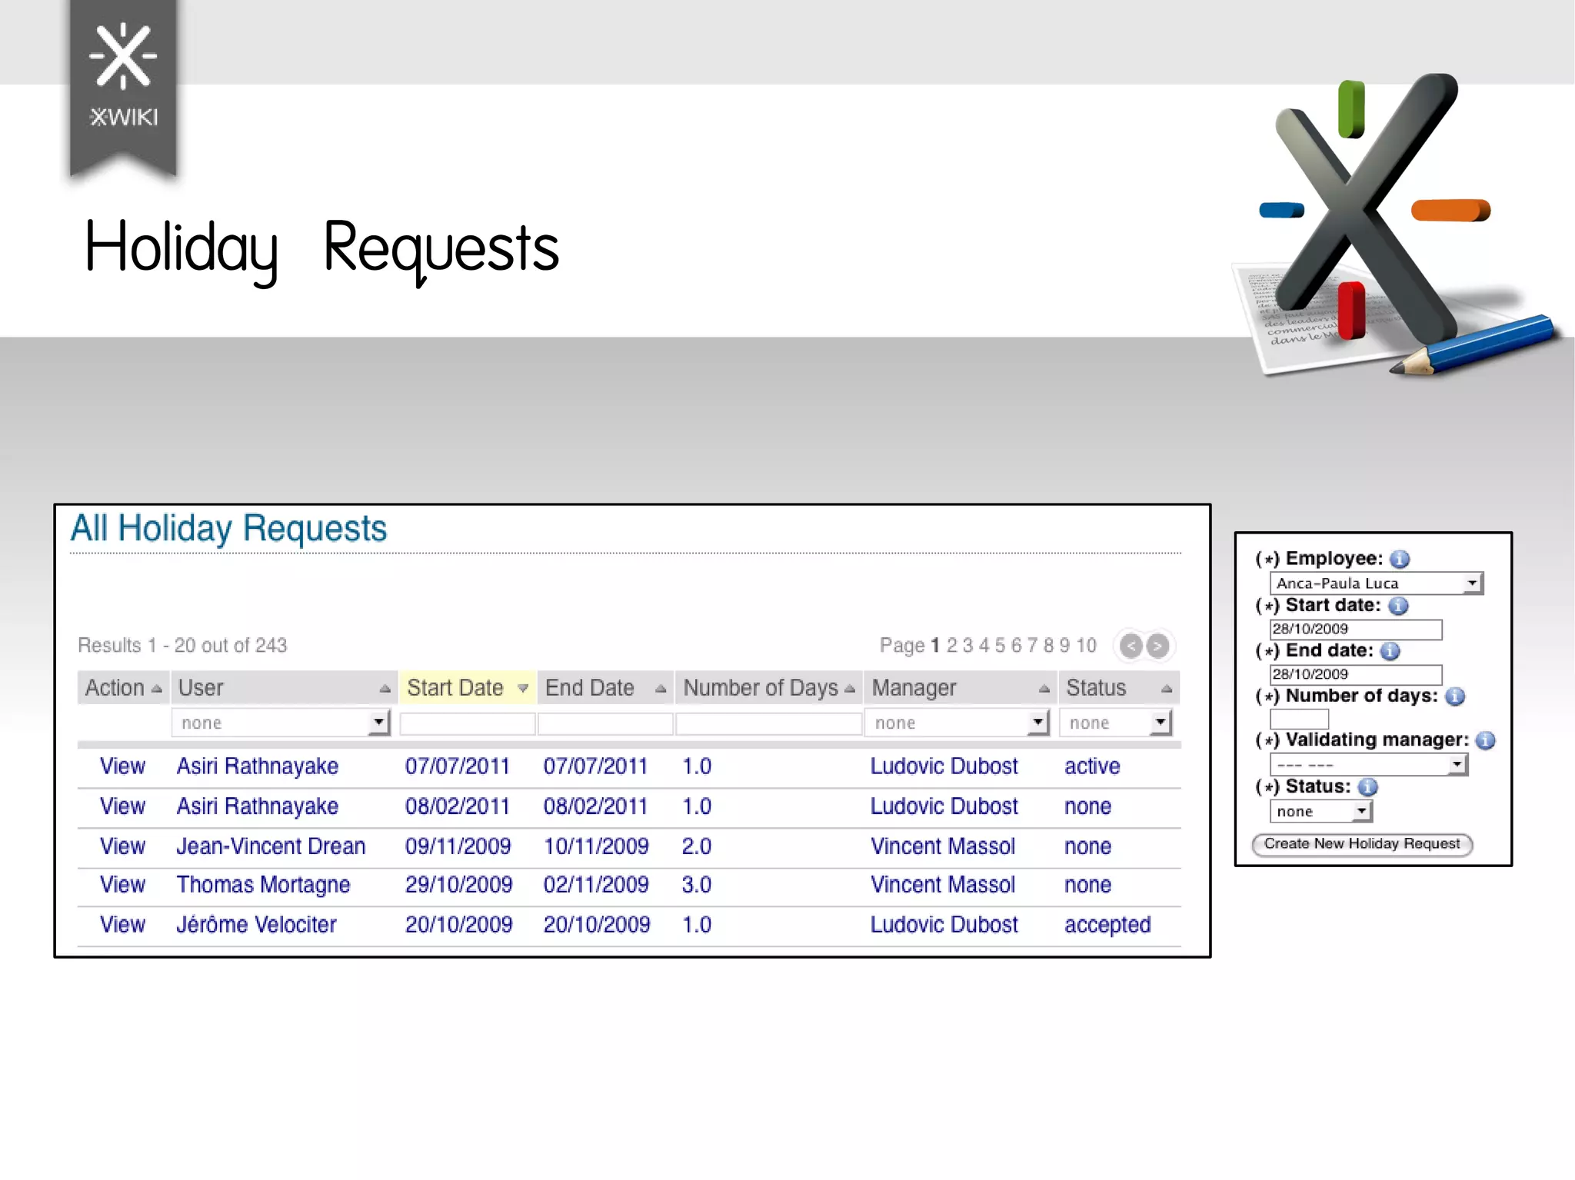
Task: Open Employee dropdown showing Anca-Paula Luca
Action: tap(1376, 583)
